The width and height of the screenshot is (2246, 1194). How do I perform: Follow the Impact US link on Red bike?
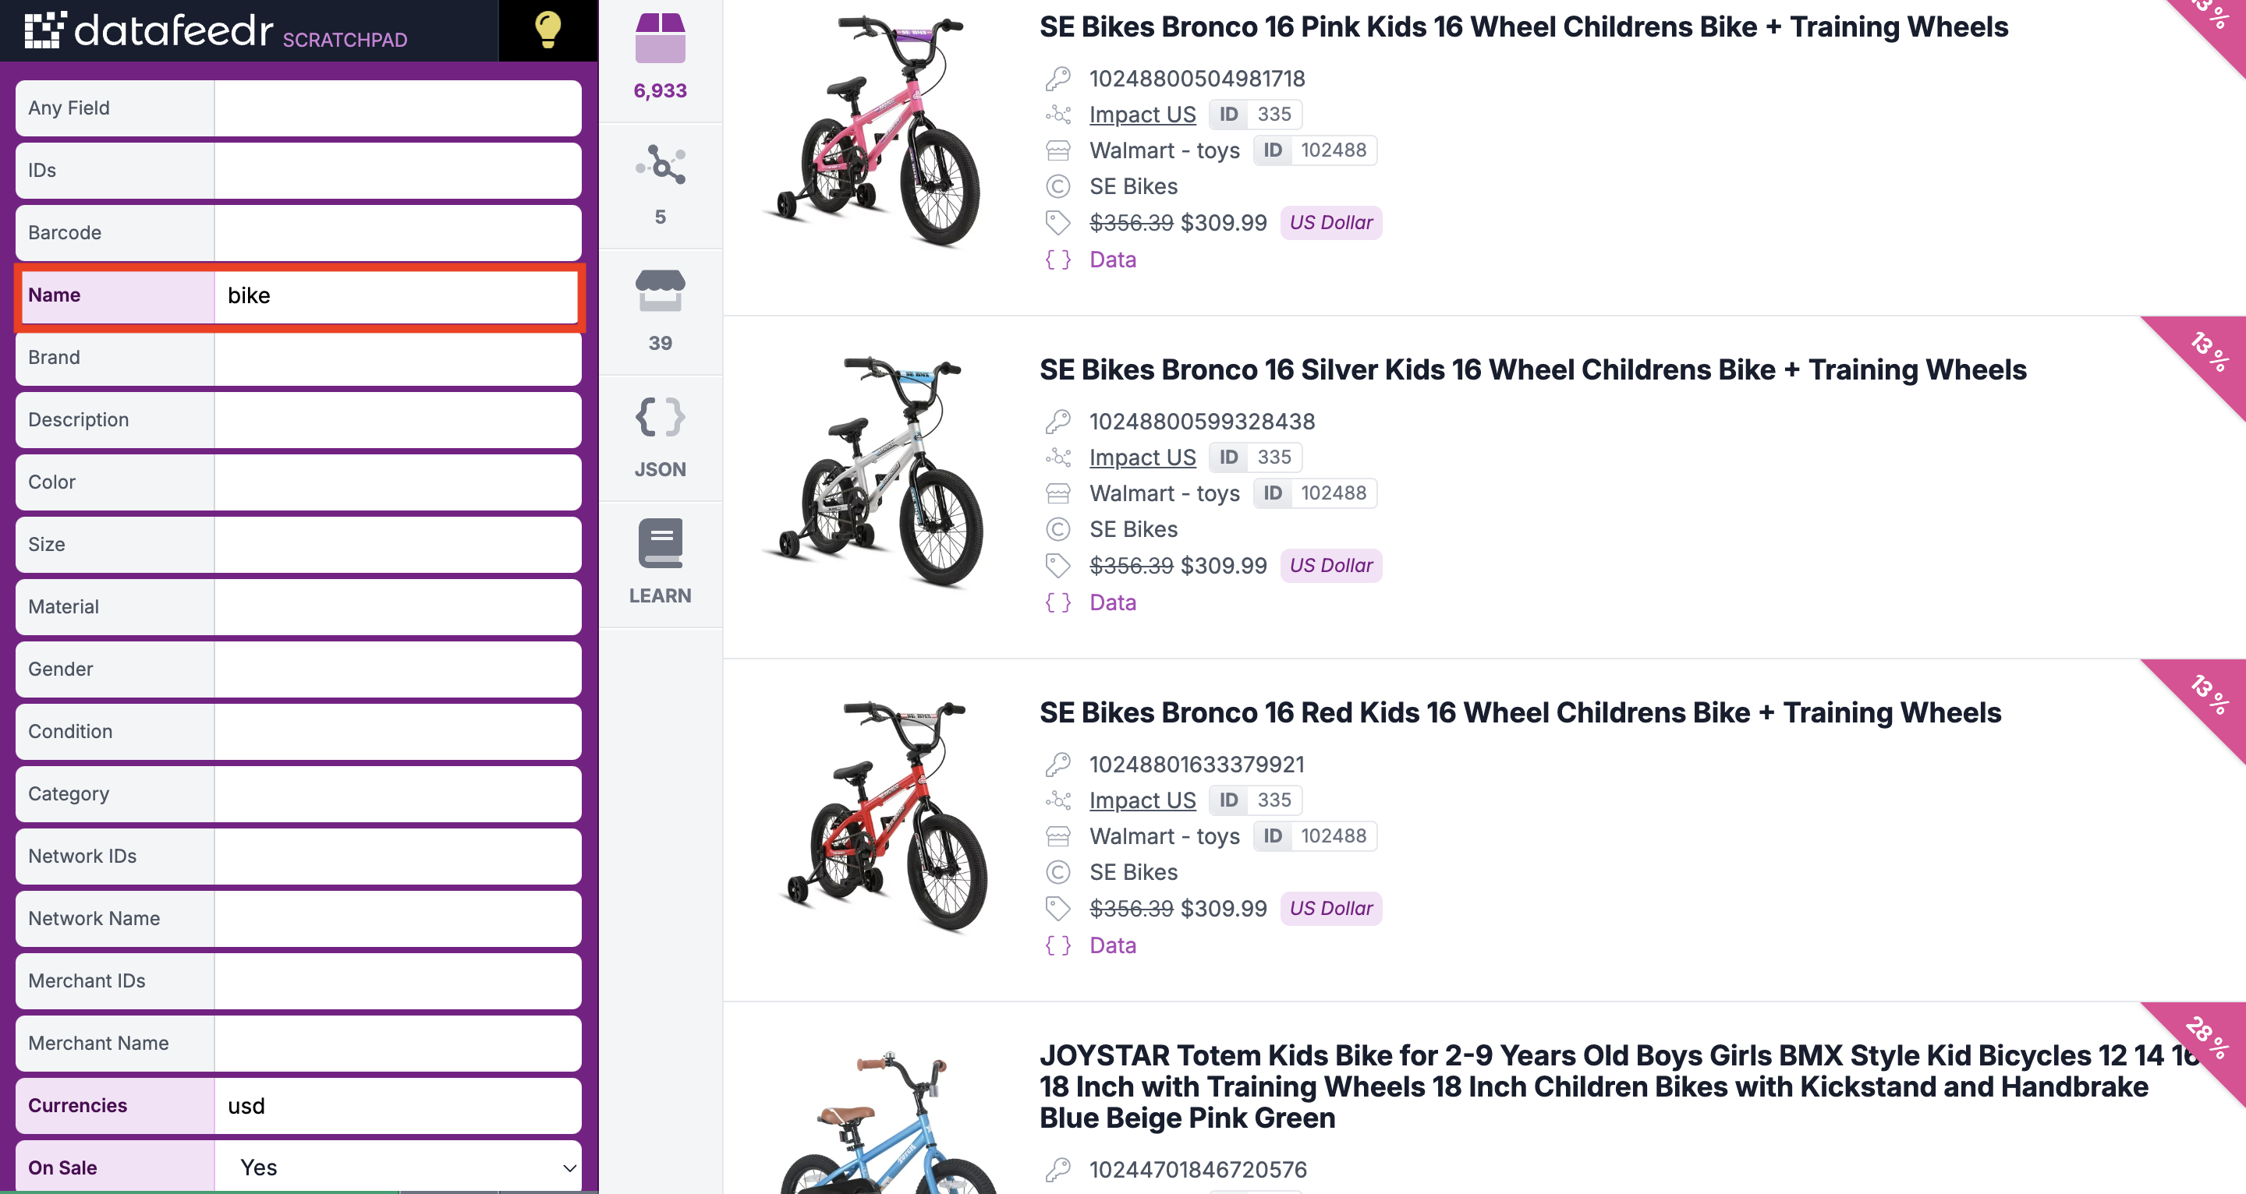[1142, 800]
